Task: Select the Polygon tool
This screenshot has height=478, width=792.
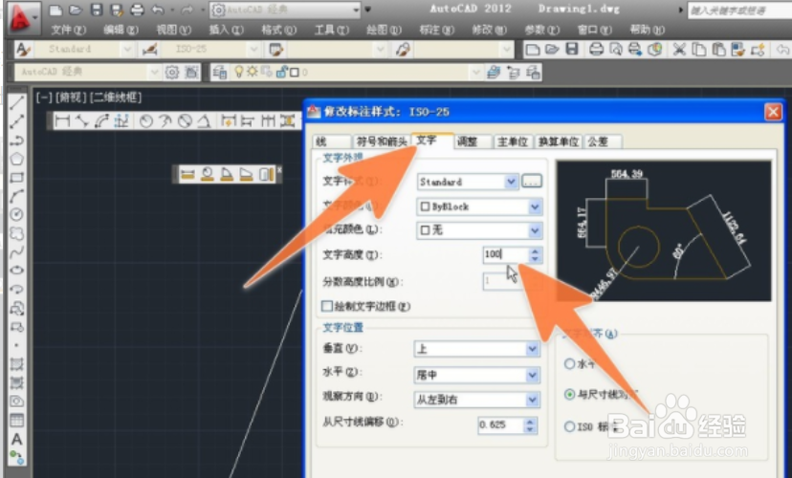Action: [x=16, y=159]
